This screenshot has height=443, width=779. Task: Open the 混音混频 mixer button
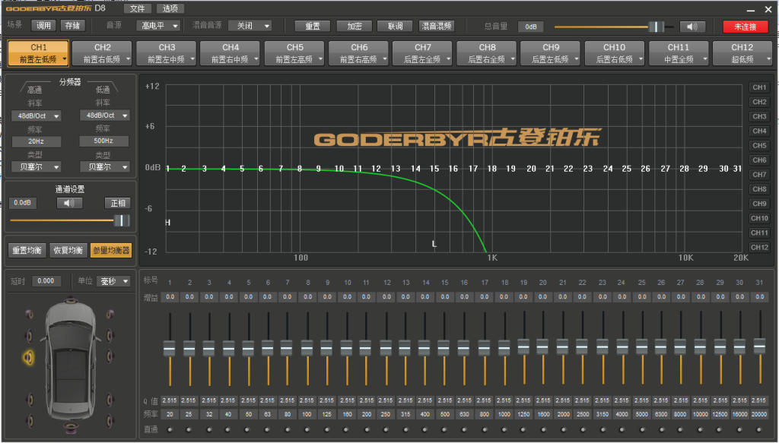pyautogui.click(x=437, y=26)
